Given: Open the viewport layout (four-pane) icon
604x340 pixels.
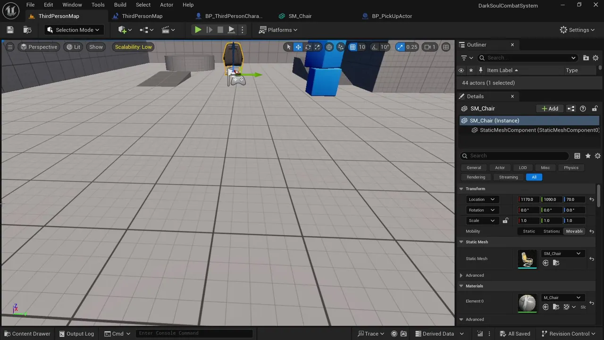Looking at the screenshot, I should [x=445, y=47].
